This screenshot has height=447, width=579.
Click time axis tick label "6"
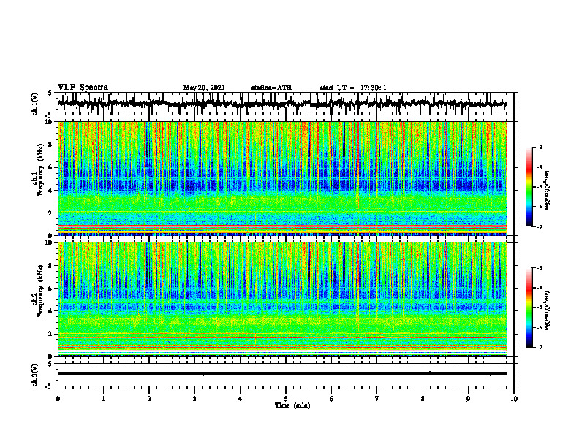(x=332, y=399)
